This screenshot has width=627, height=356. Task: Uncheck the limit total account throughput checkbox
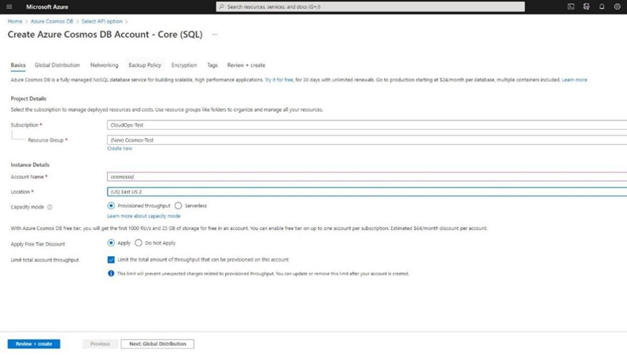click(x=111, y=259)
